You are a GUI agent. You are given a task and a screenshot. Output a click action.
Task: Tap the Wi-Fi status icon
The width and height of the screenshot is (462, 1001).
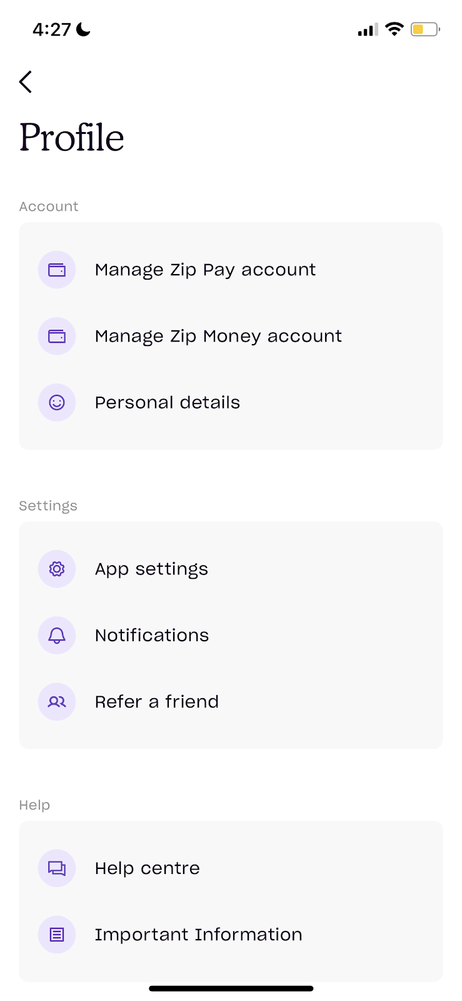pos(394,29)
